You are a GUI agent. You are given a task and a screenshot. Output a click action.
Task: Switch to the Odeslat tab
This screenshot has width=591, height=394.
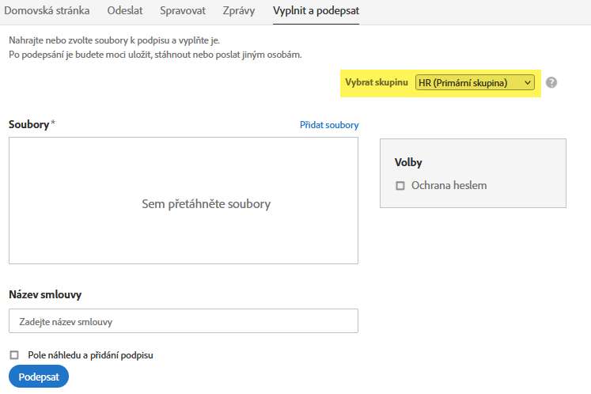pyautogui.click(x=124, y=12)
